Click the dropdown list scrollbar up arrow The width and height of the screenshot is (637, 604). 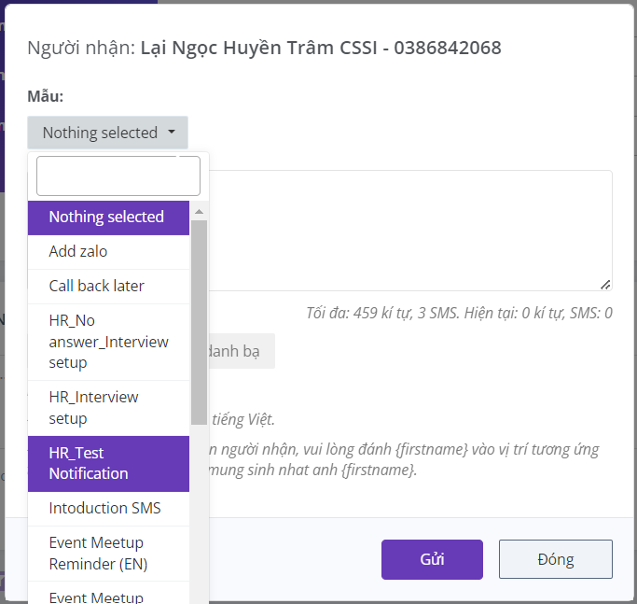[x=199, y=212]
